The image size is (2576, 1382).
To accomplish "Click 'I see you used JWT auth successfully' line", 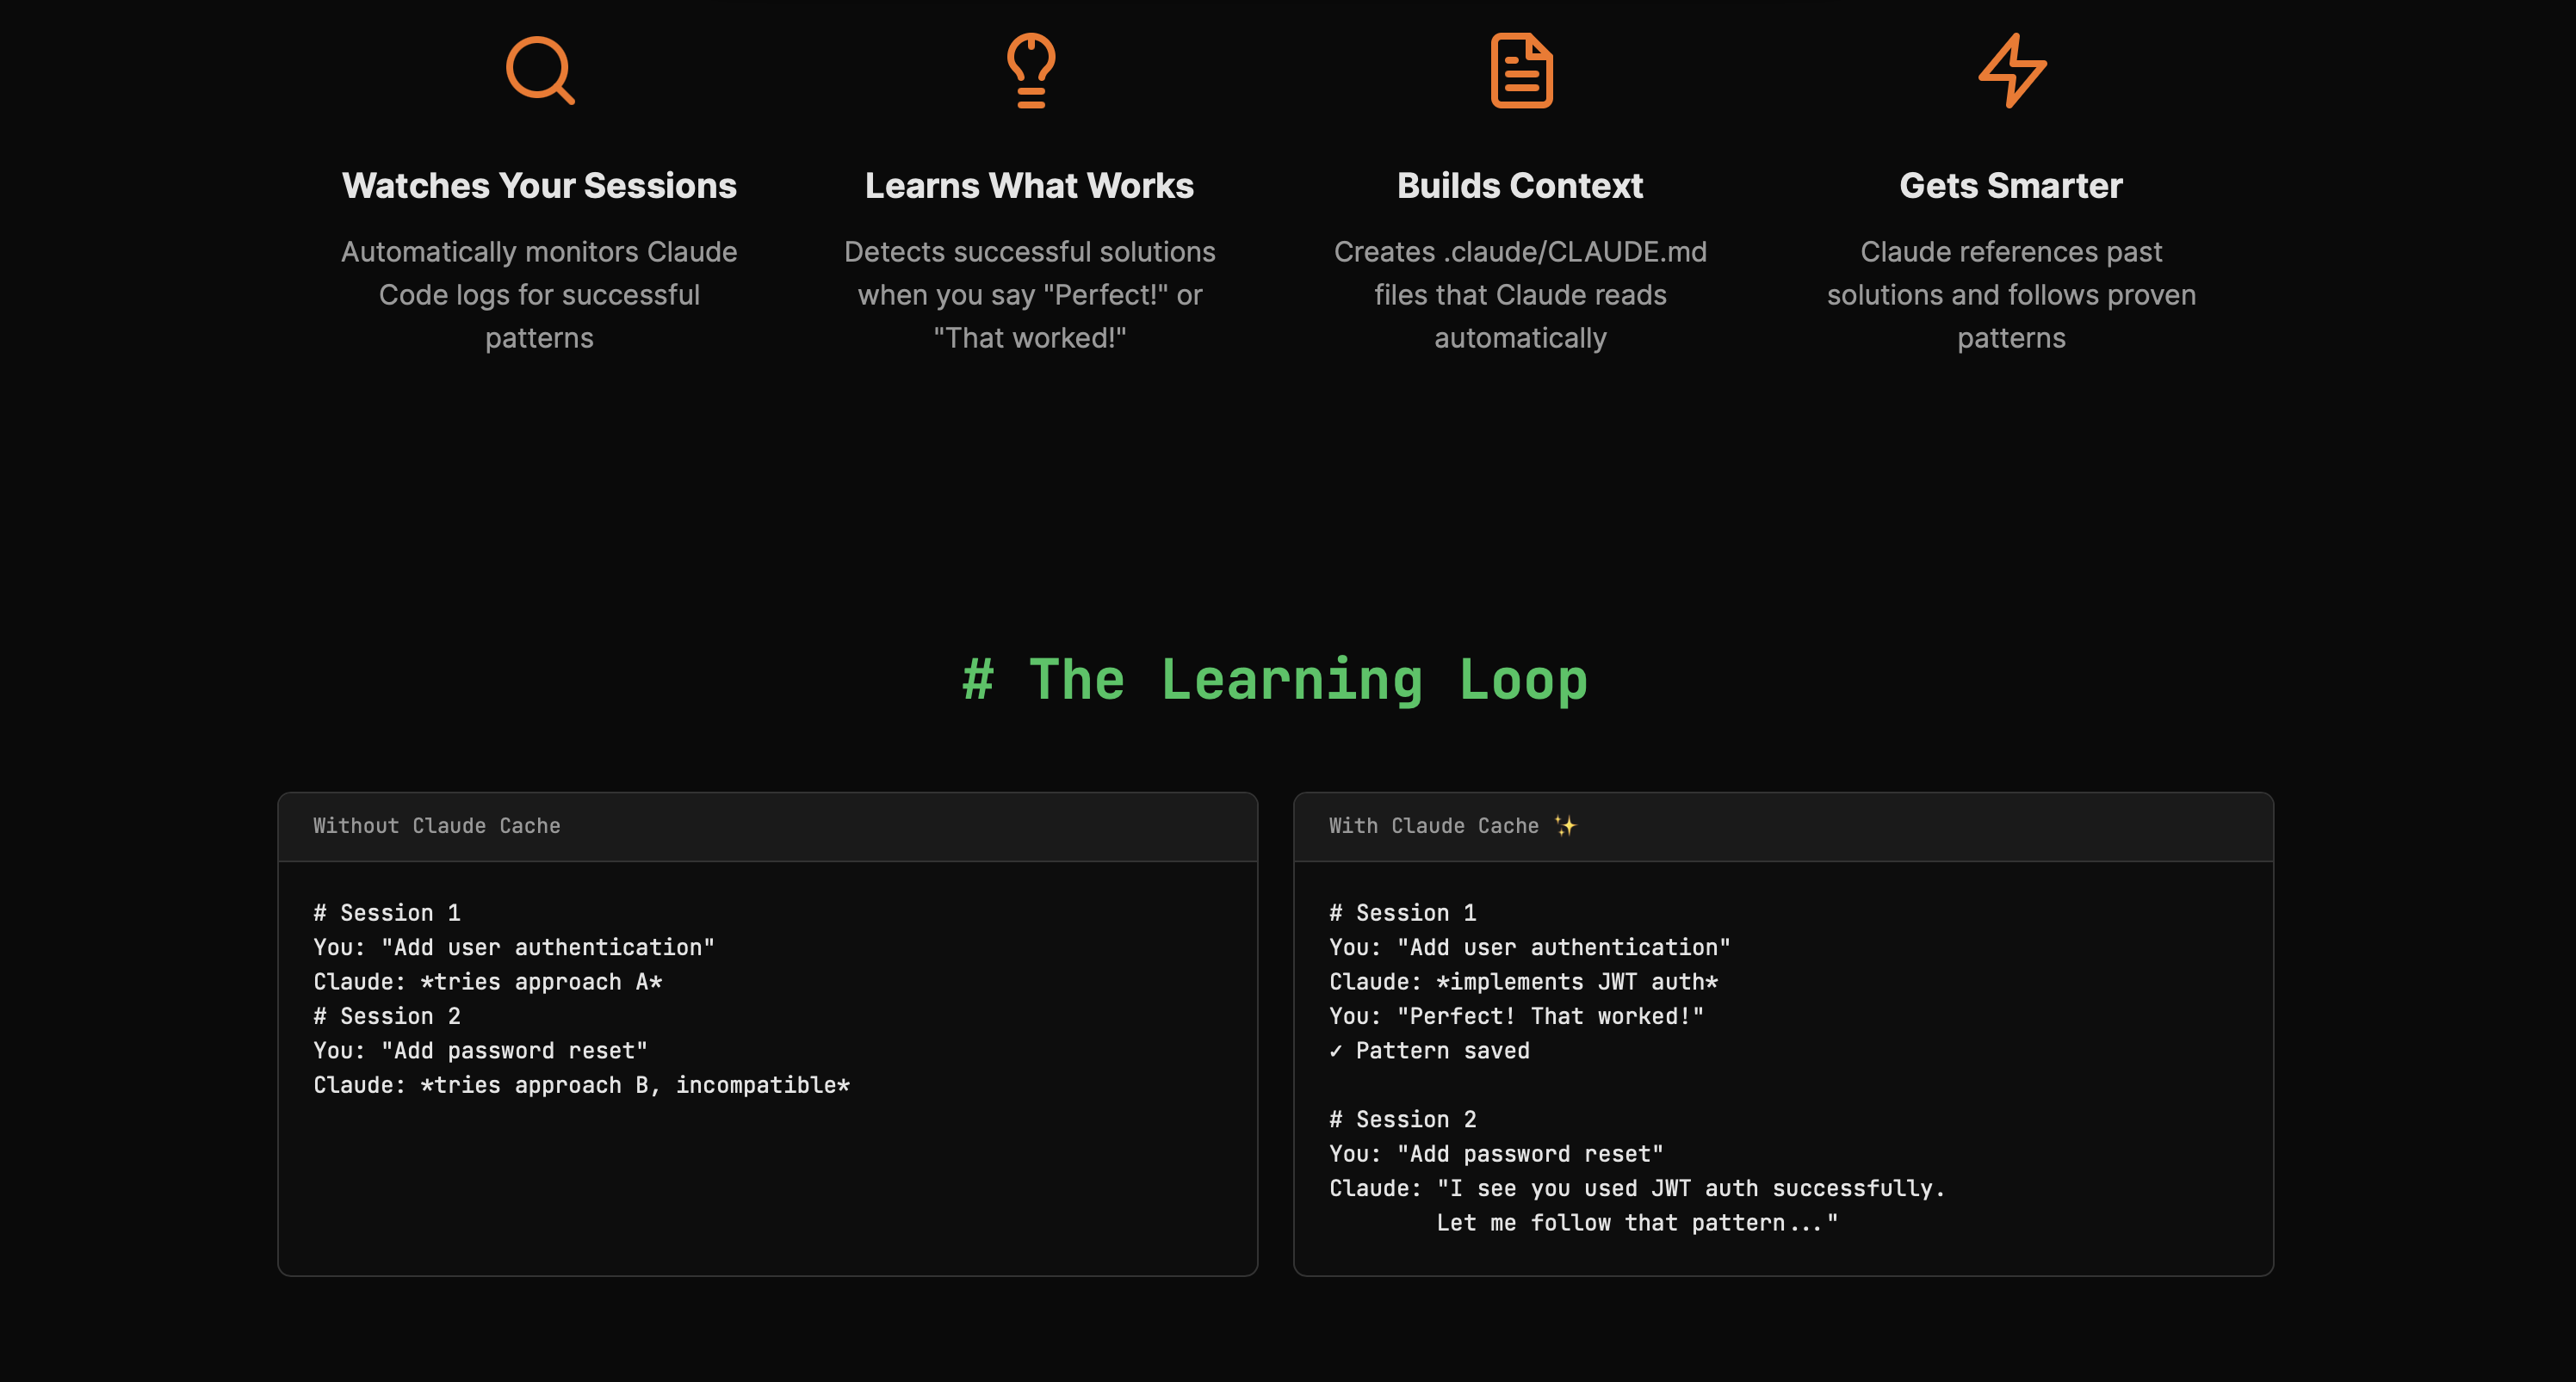I will click(1638, 1188).
